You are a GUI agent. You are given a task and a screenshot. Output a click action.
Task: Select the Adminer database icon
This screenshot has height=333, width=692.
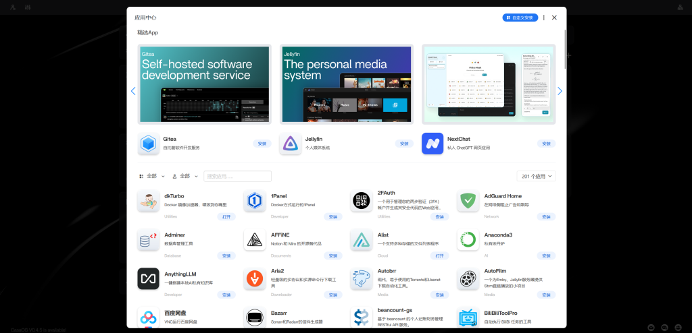coord(148,240)
